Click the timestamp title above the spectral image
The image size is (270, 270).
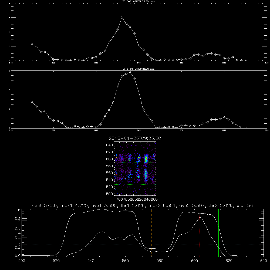pos(135,138)
